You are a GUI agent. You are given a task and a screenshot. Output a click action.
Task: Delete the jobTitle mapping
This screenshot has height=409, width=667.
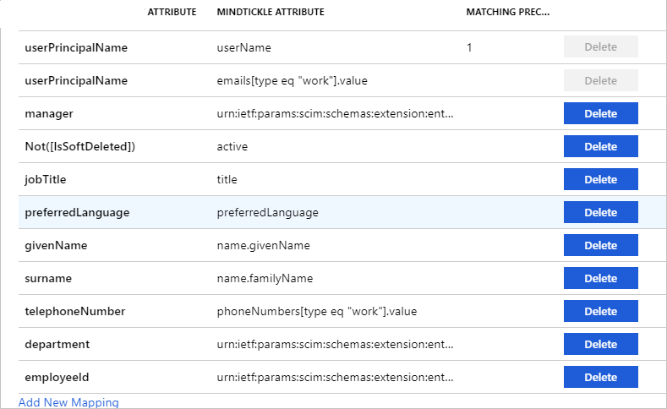600,179
